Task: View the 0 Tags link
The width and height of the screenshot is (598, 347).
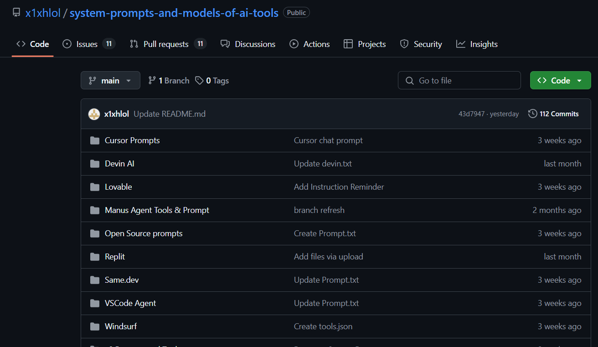Action: click(x=212, y=80)
